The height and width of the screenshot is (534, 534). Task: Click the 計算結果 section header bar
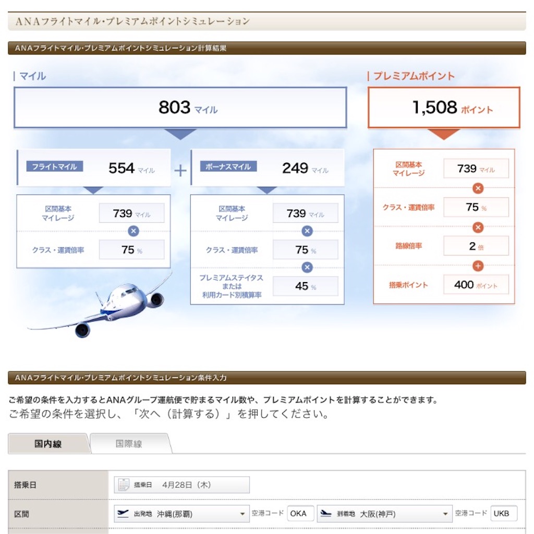tap(266, 48)
